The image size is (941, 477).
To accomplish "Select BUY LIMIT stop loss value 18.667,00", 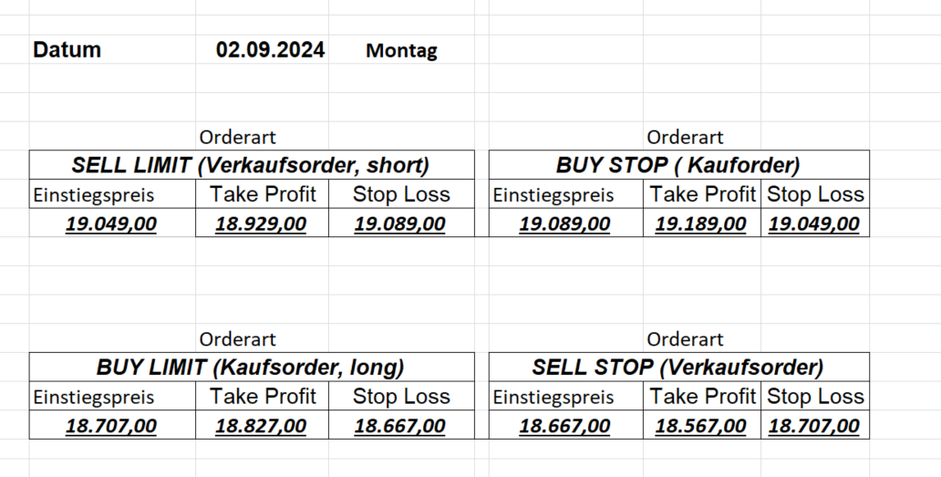I will [x=399, y=425].
